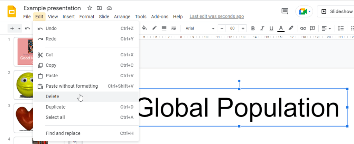354x144 pixels.
Task: Choose Delete in the Edit menu
Action: [x=86, y=97]
